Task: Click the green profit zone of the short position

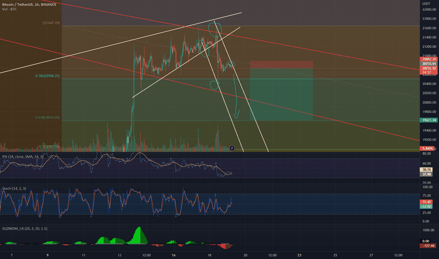Action: click(281, 95)
